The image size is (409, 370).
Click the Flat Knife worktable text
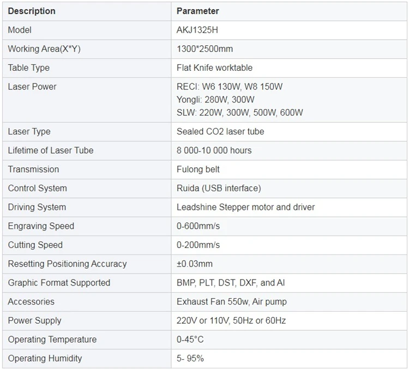tap(214, 68)
